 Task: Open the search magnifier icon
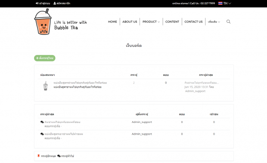pos(228,22)
